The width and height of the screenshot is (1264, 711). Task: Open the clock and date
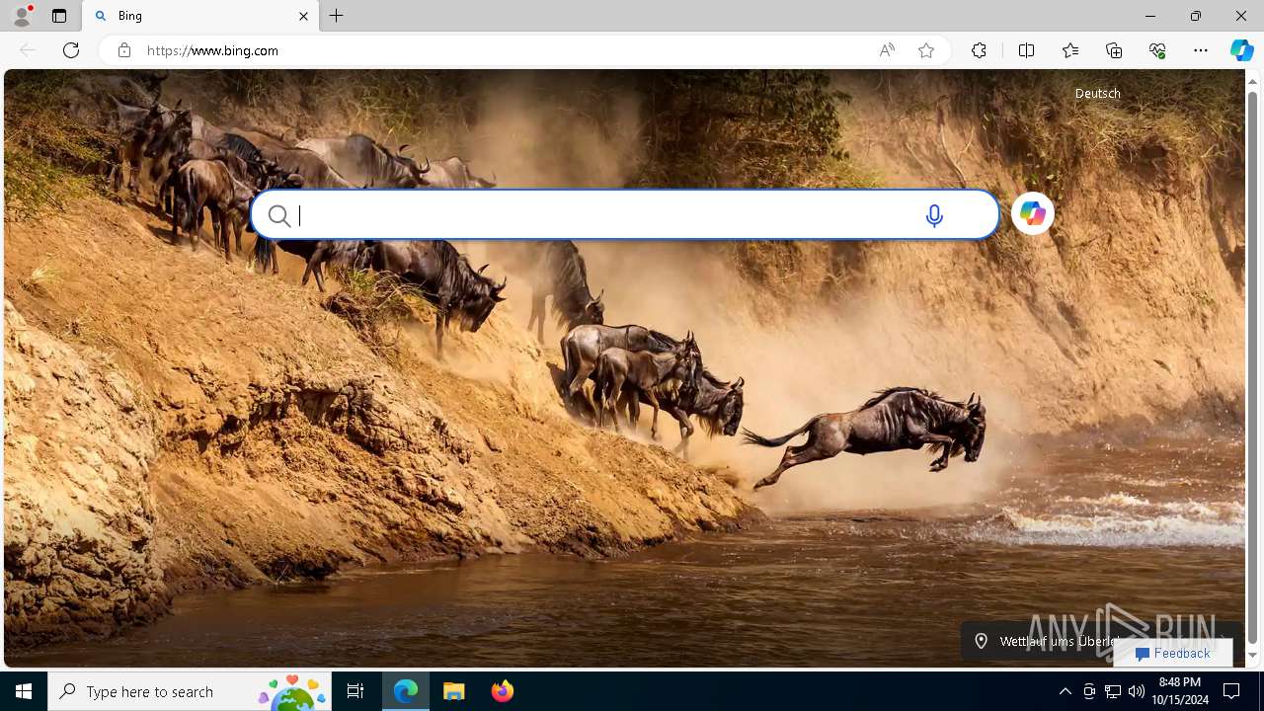click(1179, 691)
